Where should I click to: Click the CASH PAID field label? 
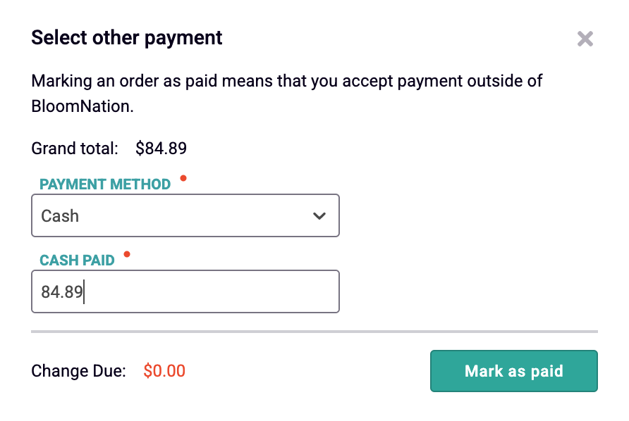[77, 260]
